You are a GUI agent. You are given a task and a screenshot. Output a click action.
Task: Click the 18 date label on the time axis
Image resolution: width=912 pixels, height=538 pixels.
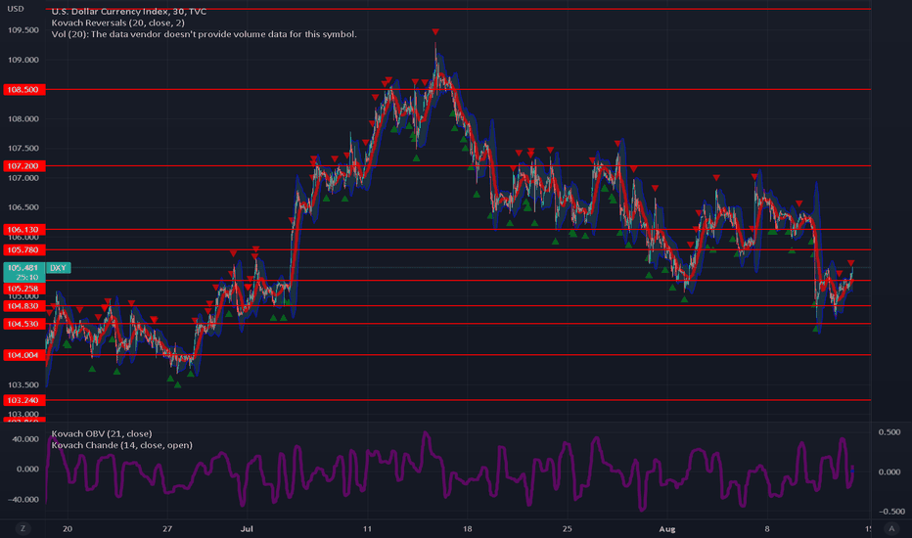pyautogui.click(x=467, y=528)
